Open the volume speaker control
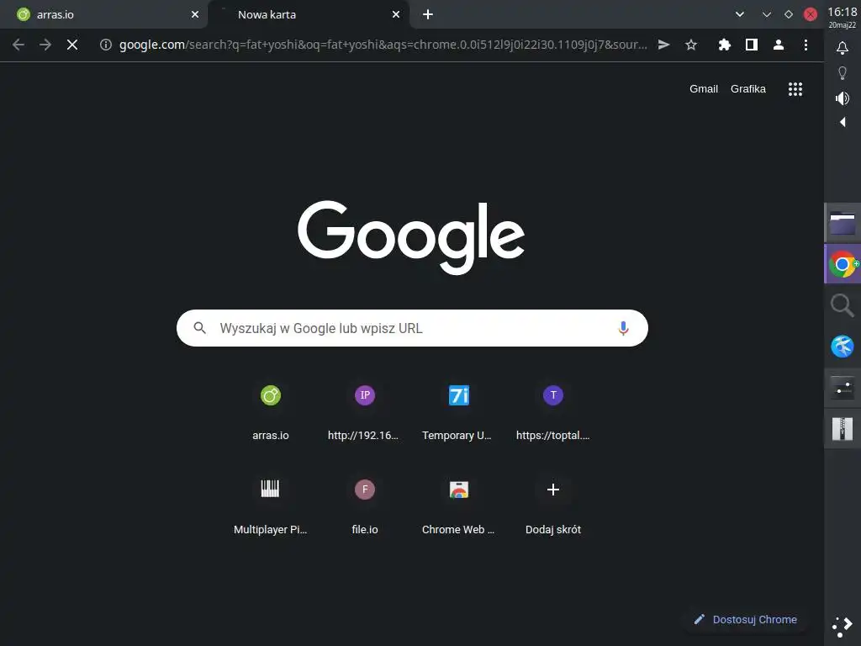The image size is (861, 646). pyautogui.click(x=843, y=98)
